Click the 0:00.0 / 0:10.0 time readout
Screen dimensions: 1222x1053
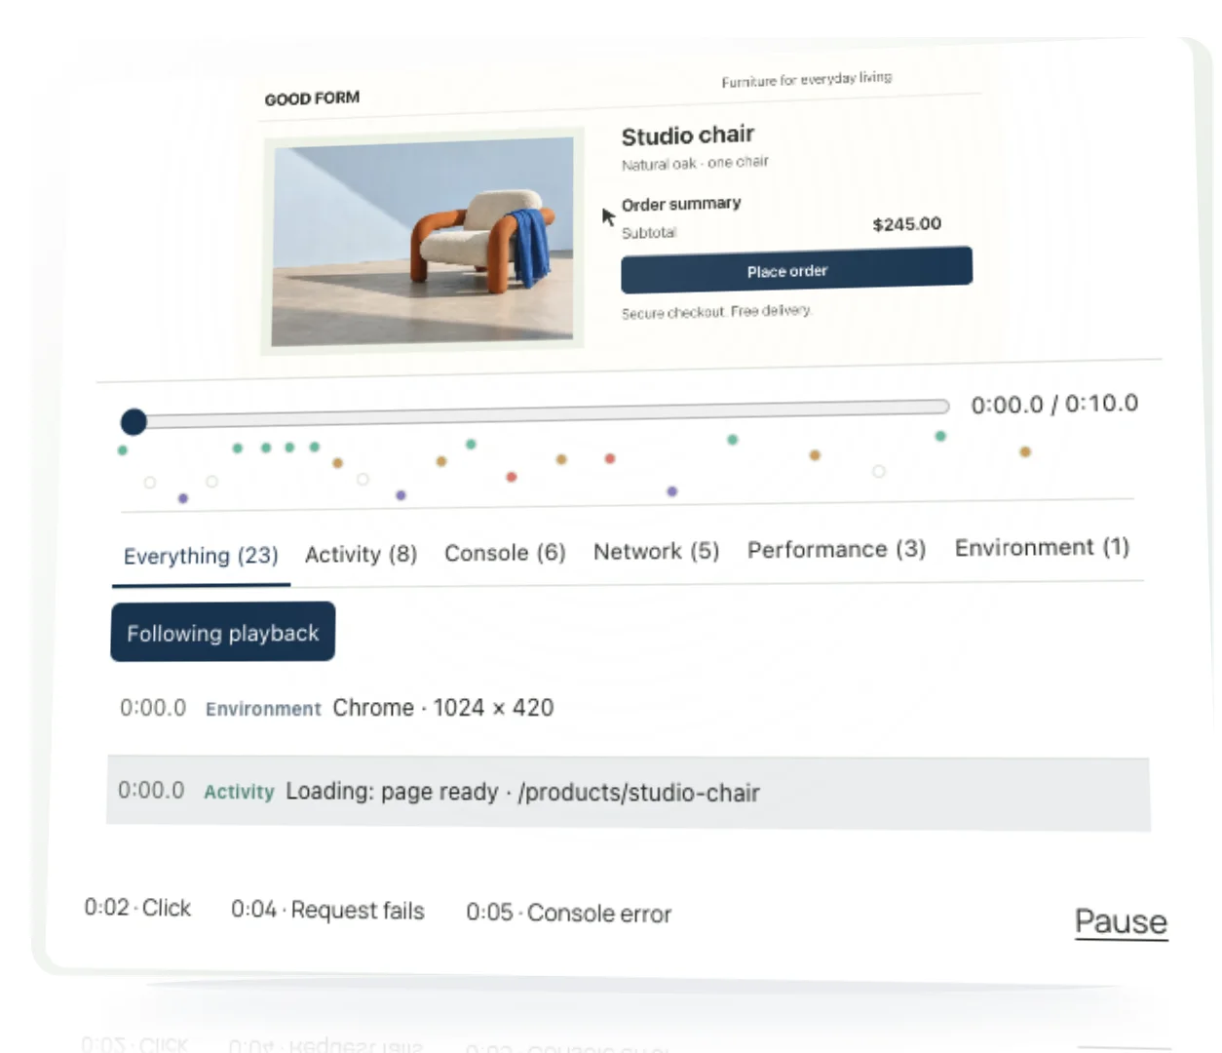pos(1054,404)
